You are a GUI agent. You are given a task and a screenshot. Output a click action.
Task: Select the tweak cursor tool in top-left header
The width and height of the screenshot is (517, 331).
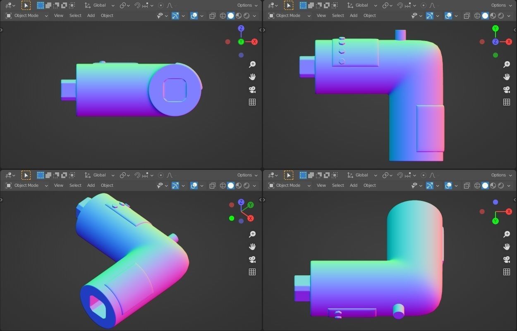26,5
